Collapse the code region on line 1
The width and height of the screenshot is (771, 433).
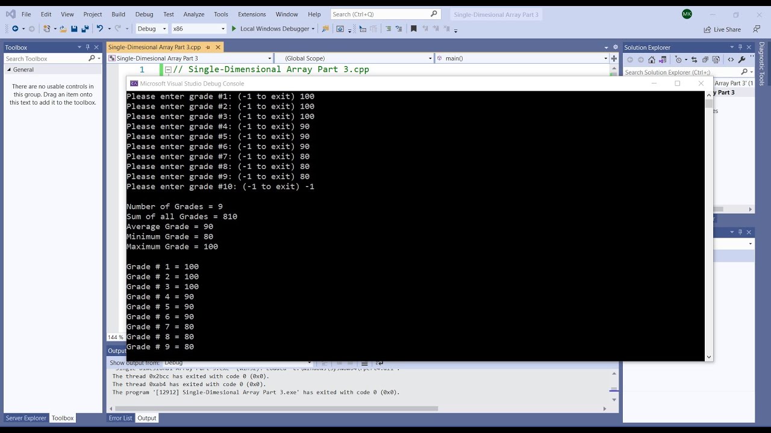coord(168,70)
